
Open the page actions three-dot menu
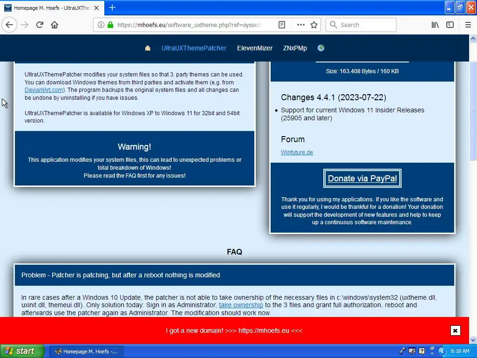pyautogui.click(x=300, y=25)
